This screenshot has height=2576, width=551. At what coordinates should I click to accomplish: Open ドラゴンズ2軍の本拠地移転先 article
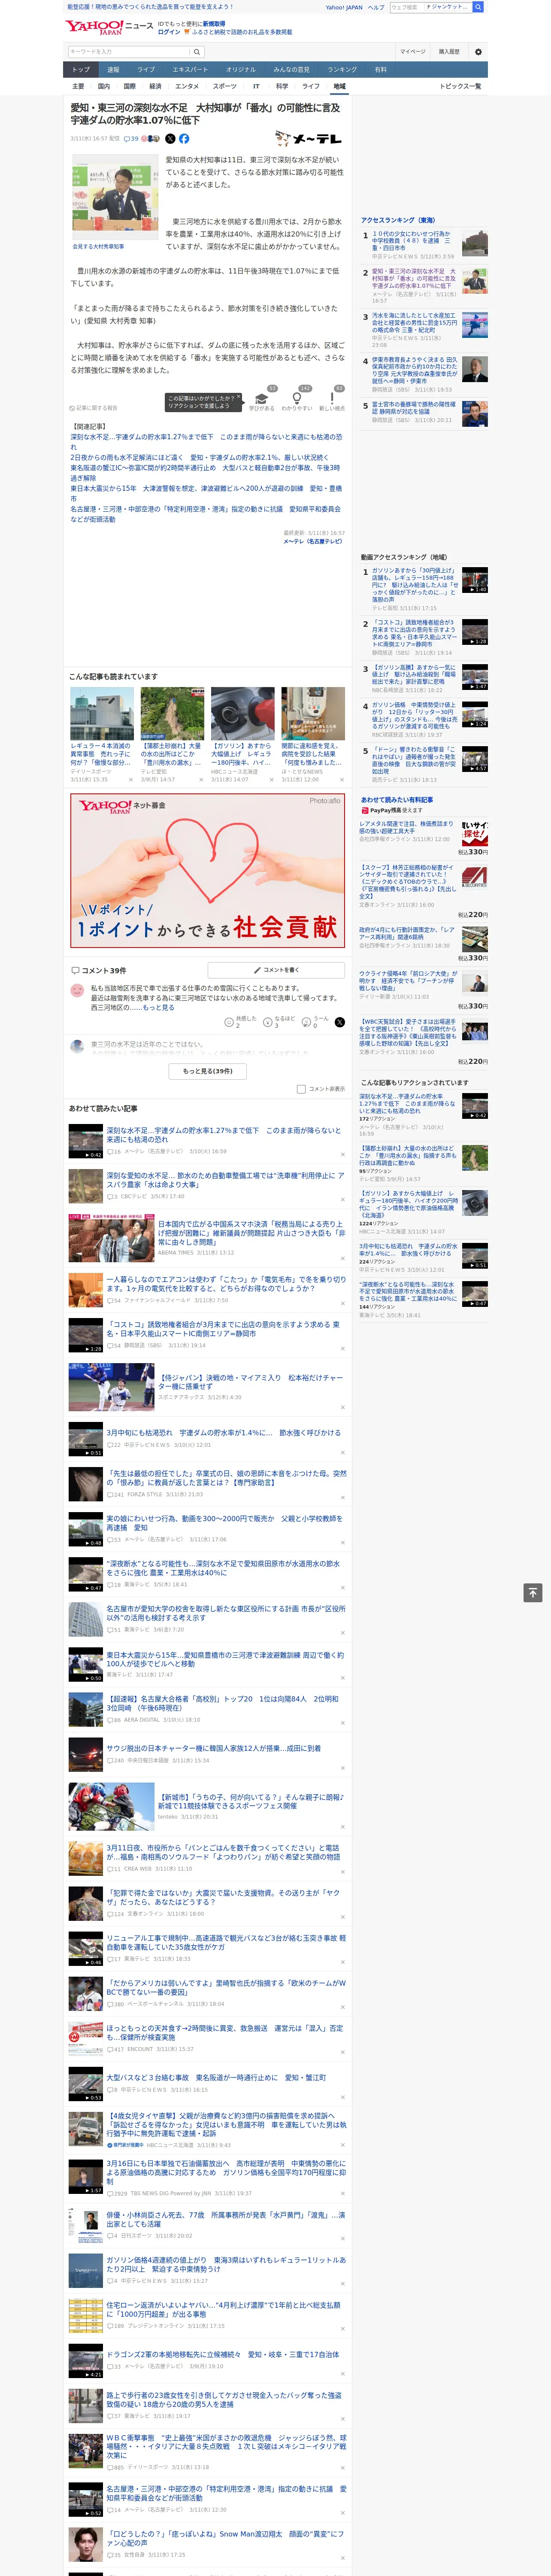223,2355
